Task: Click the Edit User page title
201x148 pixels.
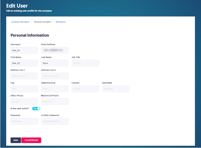Action: pyautogui.click(x=17, y=6)
